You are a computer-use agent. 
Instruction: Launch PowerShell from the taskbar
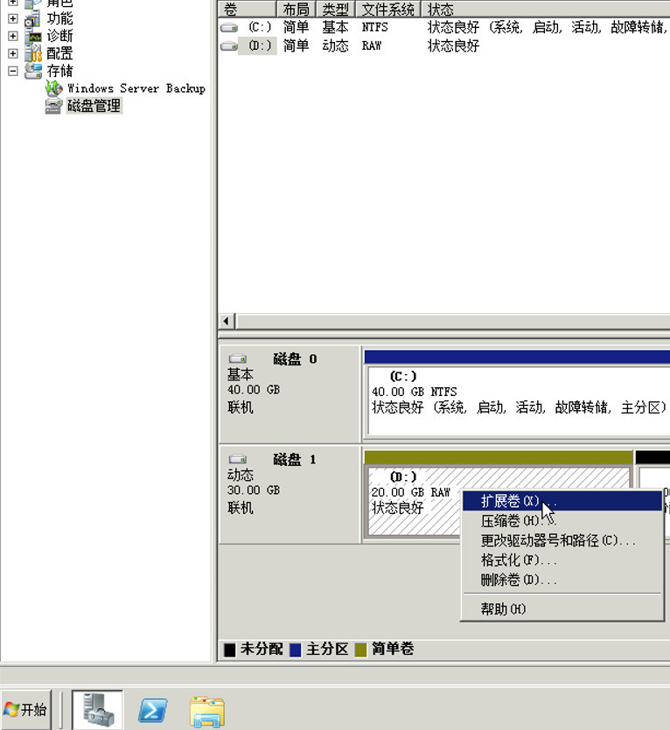[x=153, y=709]
